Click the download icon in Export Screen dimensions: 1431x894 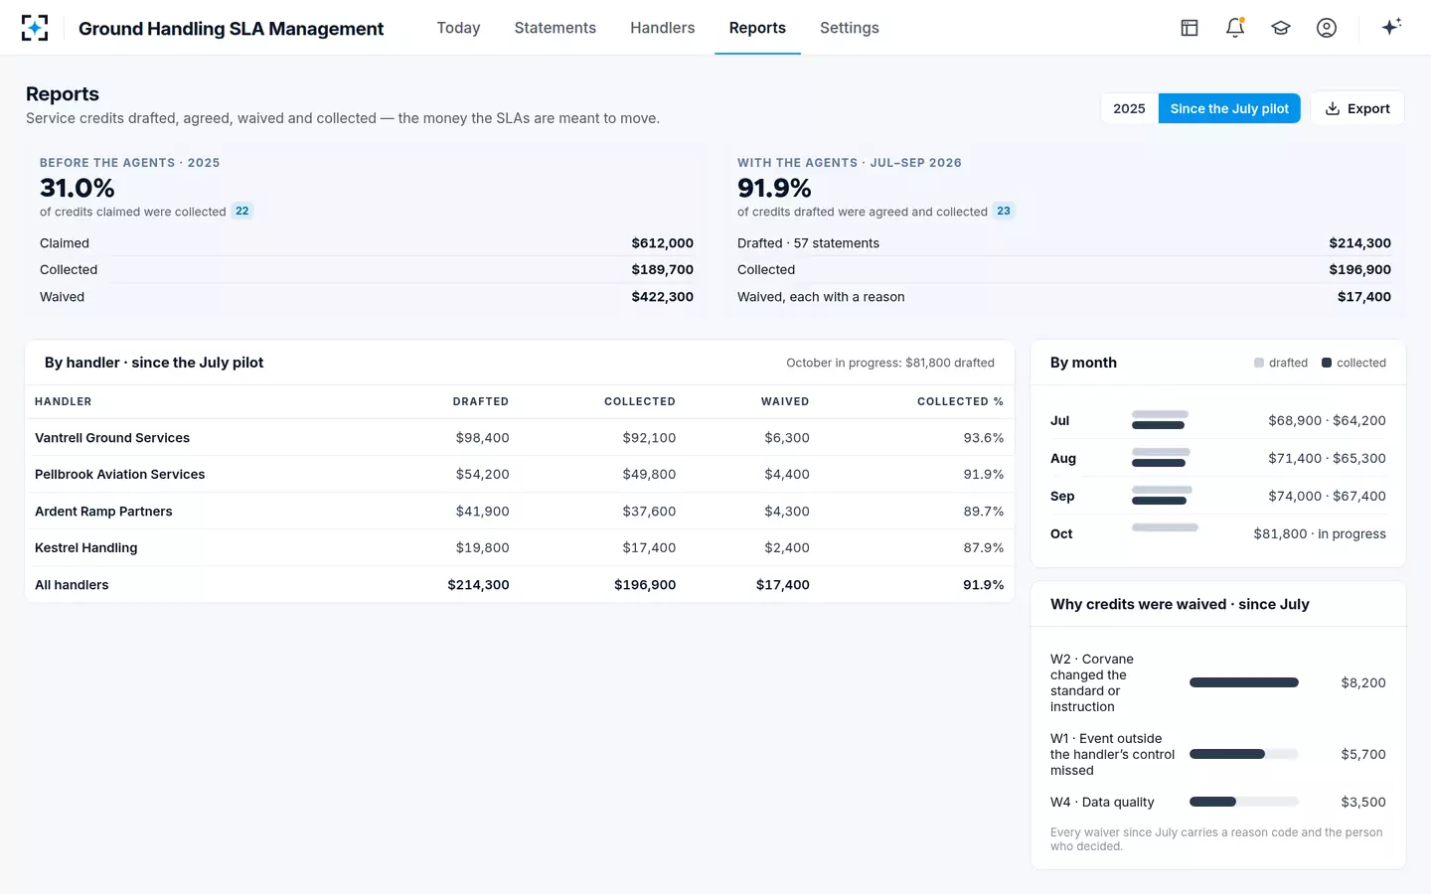tap(1333, 108)
